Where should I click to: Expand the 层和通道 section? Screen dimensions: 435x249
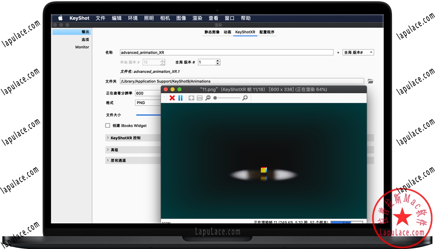(133, 160)
